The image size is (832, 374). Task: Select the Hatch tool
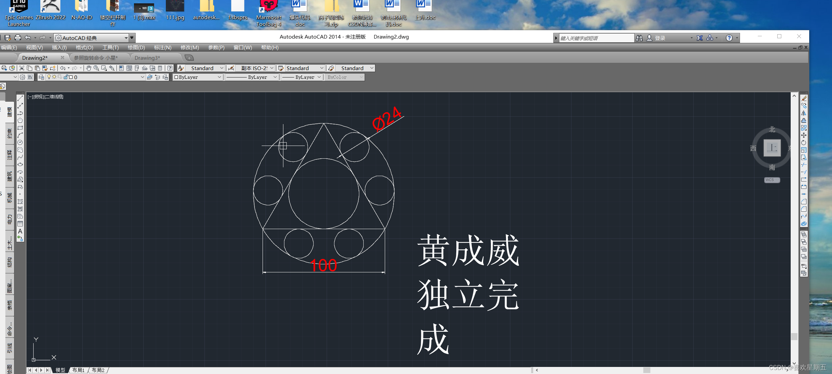[x=20, y=202]
